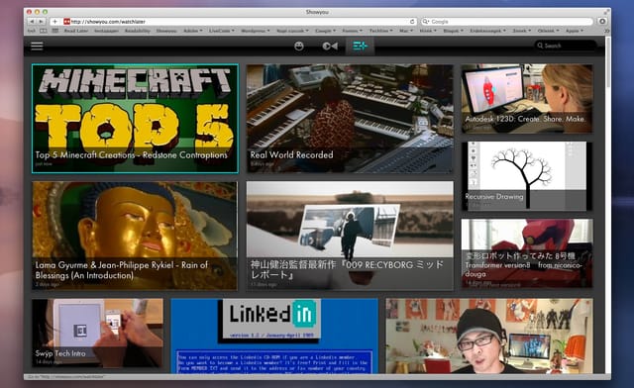The height and width of the screenshot is (388, 634).
Task: Play the Top 5 Minecraft Creations video
Action: tap(135, 119)
